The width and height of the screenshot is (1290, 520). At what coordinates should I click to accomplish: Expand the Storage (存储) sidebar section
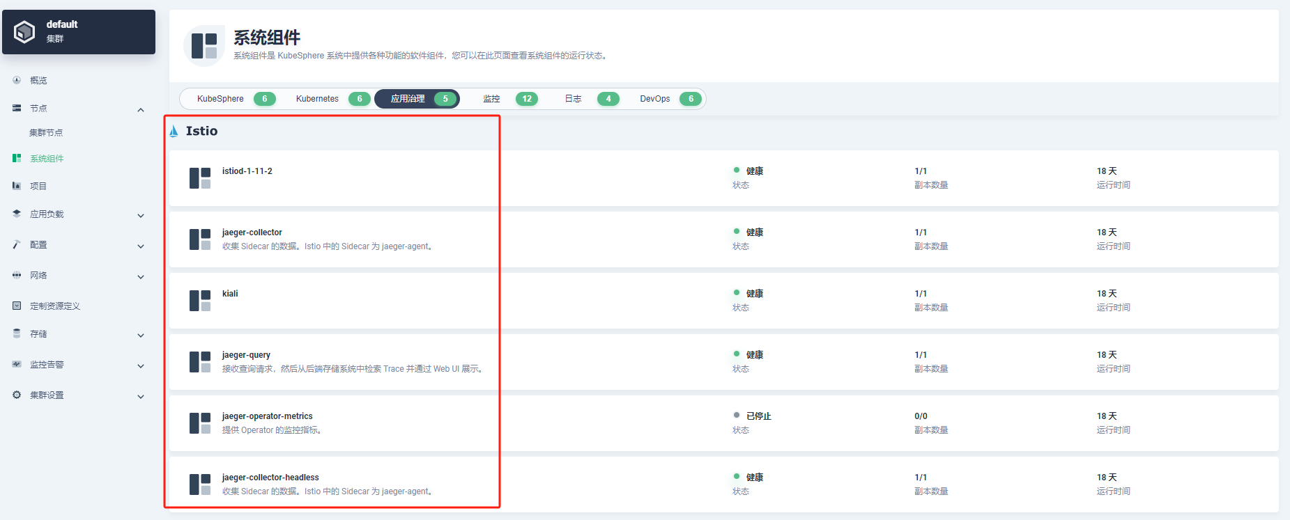coord(141,335)
